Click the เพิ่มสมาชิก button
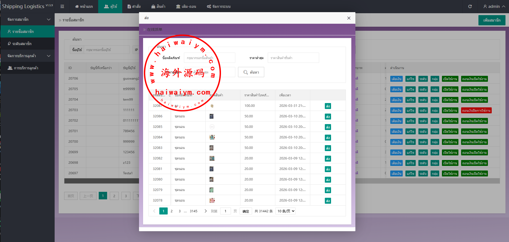Screen dimensions: 509x242 [x=491, y=20]
